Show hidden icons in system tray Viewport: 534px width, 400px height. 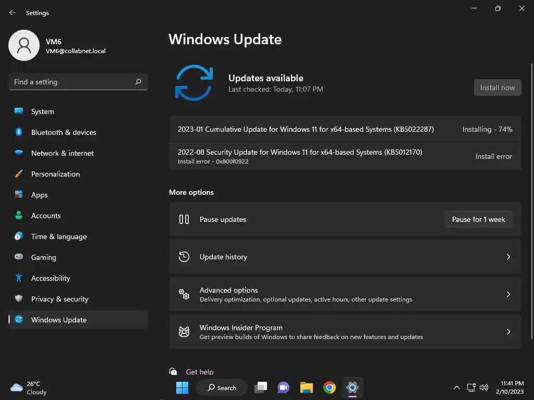pos(457,387)
